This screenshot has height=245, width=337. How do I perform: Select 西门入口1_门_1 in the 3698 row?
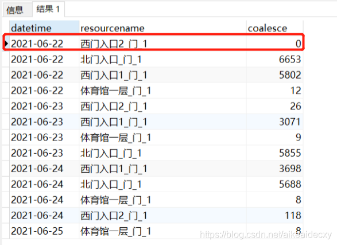114,169
